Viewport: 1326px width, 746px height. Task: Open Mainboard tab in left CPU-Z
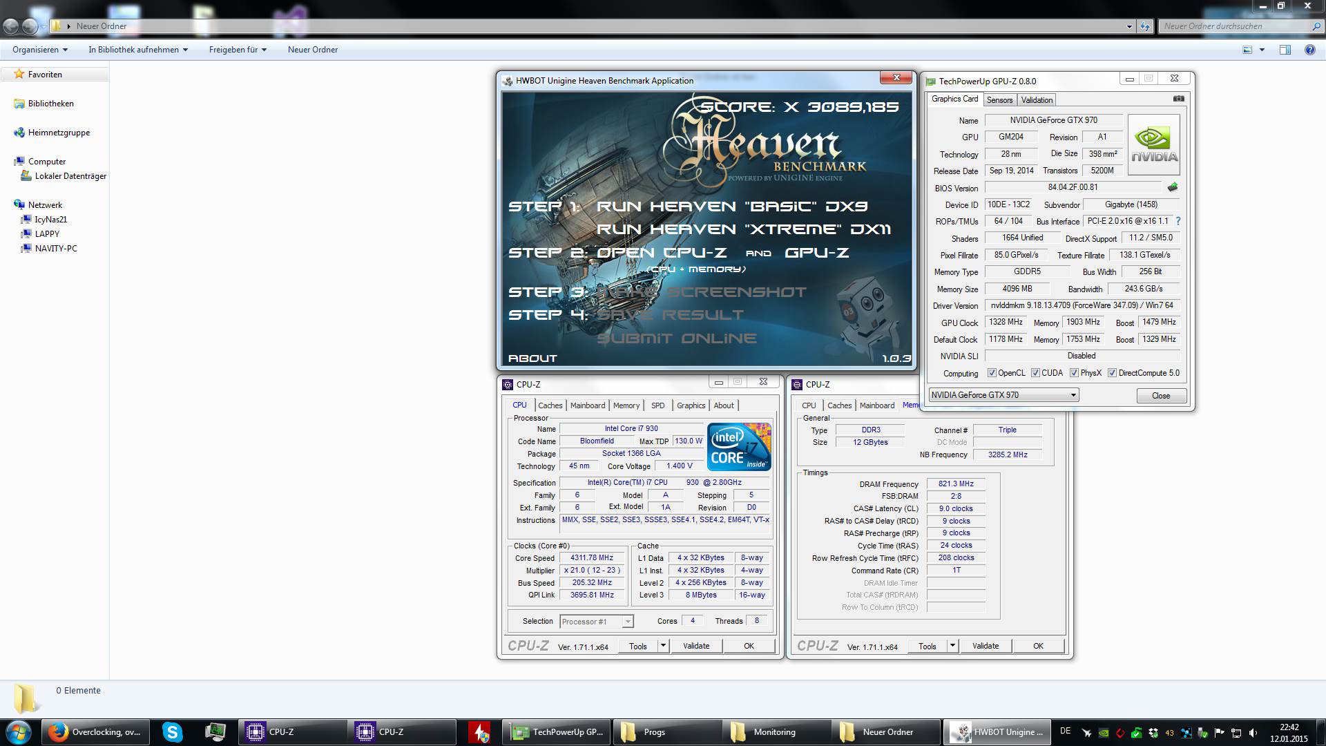(x=588, y=405)
